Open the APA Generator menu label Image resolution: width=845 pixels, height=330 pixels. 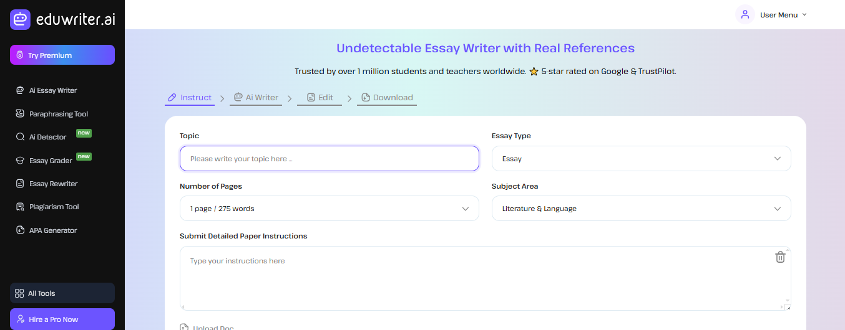[x=53, y=230]
